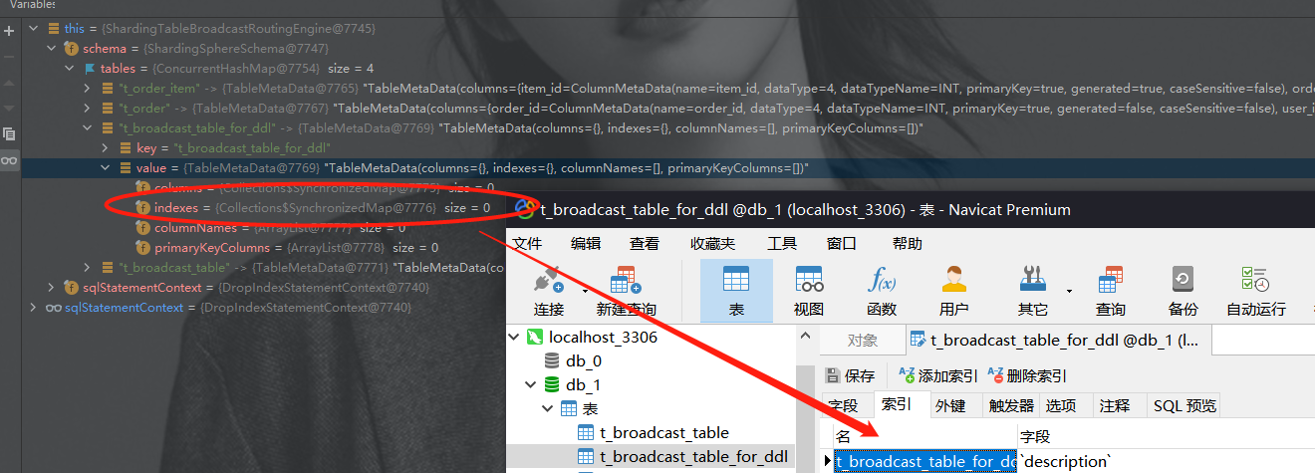Click the glasses icon beside watched sqlStatementContext
The width and height of the screenshot is (1315, 473).
pos(54,308)
